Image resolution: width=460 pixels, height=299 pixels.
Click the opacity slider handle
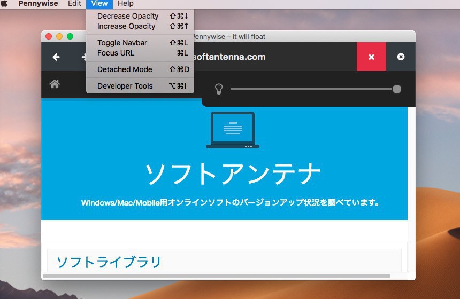coord(397,89)
